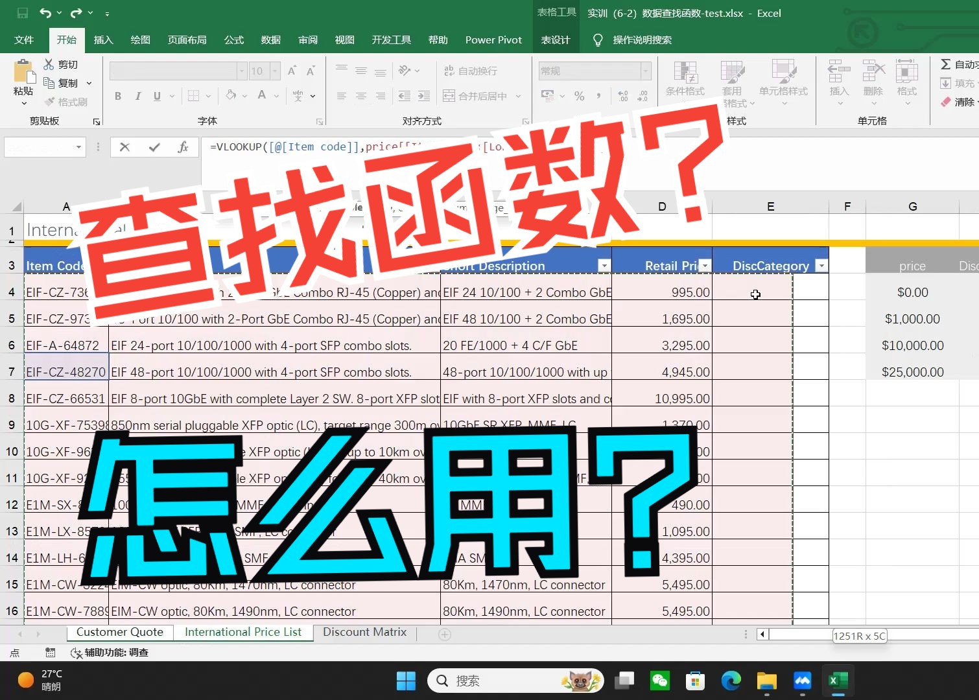Click the 清除 (Clear) eraser icon
The image size is (979, 700).
pos(945,102)
